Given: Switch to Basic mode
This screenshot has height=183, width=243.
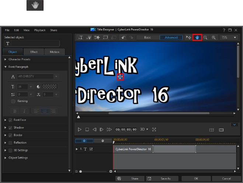Looking at the screenshot, I should point(147,38).
